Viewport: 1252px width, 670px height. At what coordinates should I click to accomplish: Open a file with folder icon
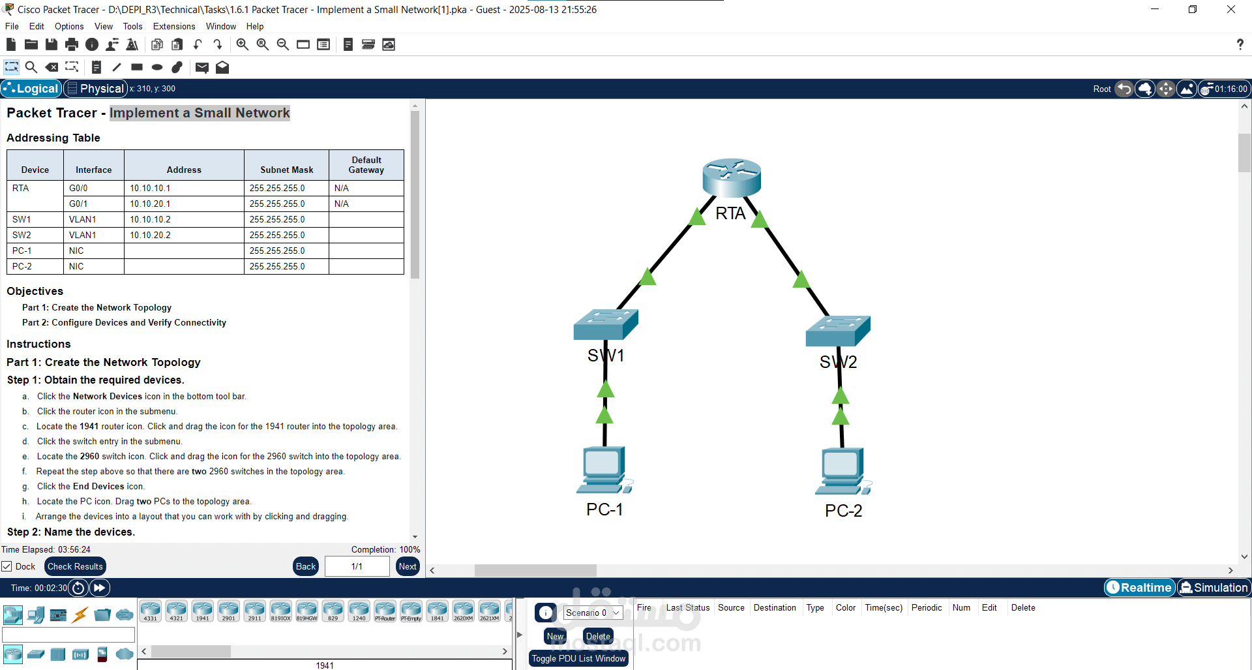[31, 44]
